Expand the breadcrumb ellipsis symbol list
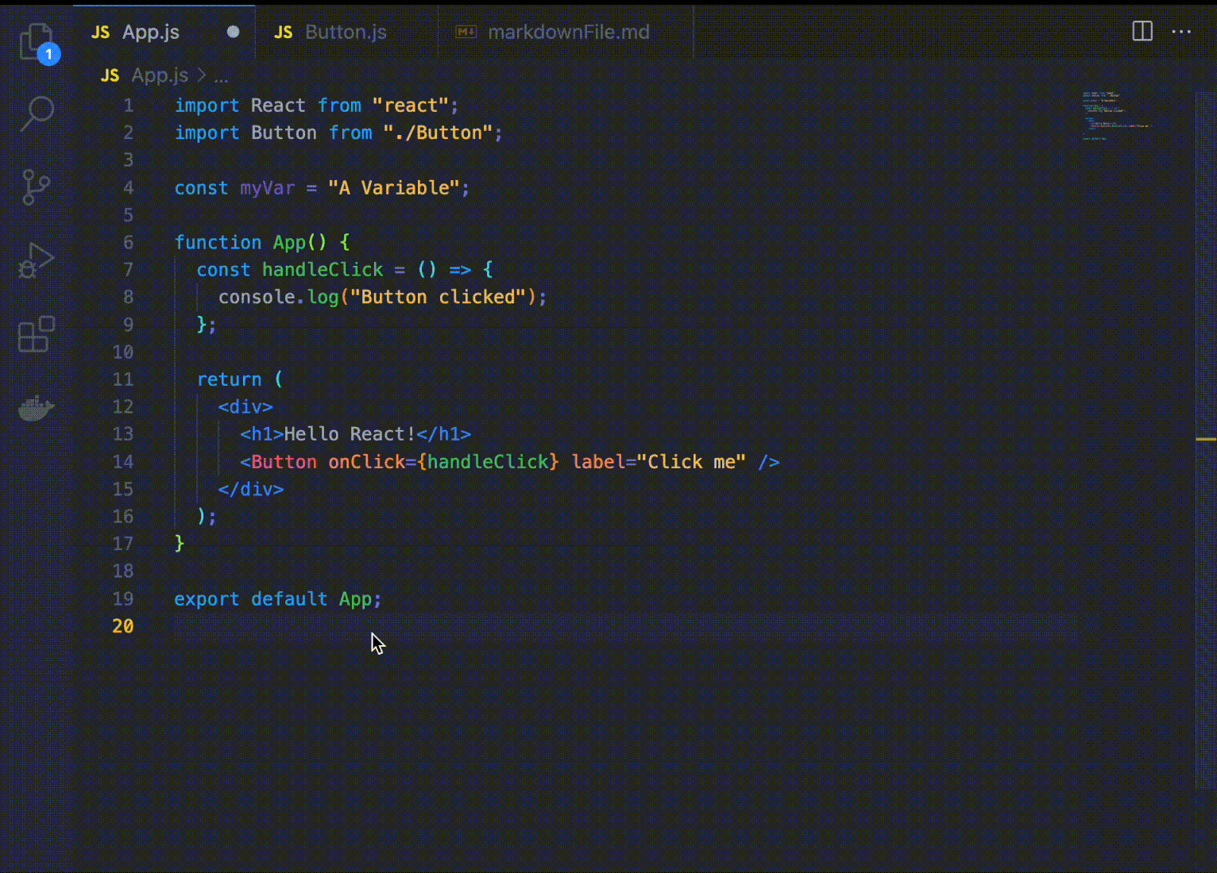Viewport: 1217px width, 873px height. tap(221, 75)
